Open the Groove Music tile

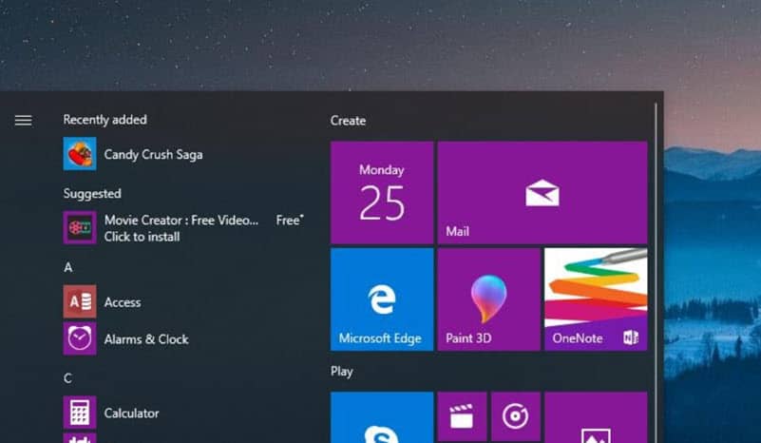[x=516, y=416]
